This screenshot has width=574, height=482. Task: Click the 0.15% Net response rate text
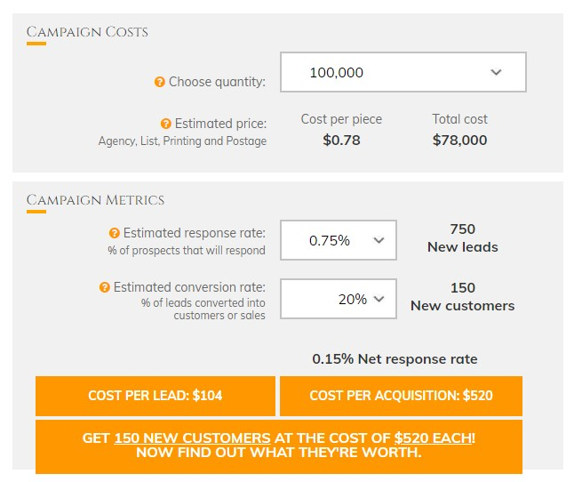tap(395, 359)
